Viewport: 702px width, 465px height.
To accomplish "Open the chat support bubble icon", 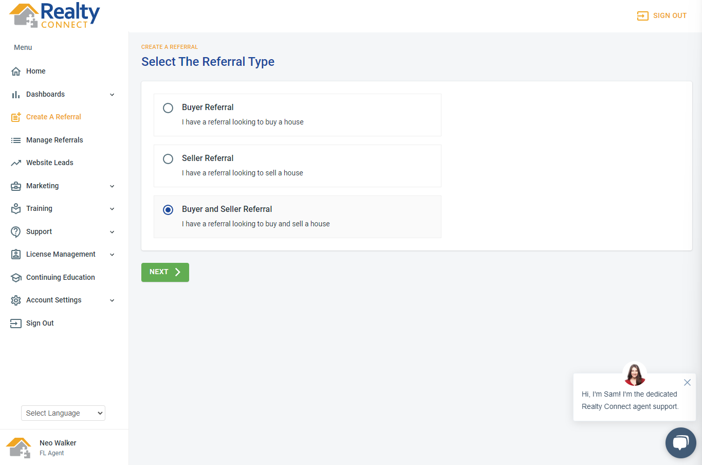I will pyautogui.click(x=680, y=442).
